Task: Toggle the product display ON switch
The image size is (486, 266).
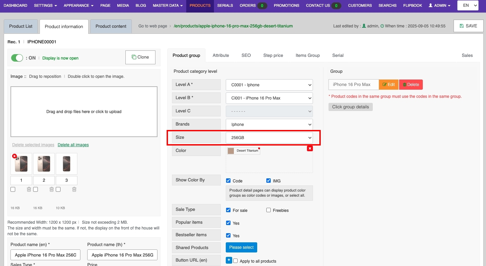Action: (17, 58)
